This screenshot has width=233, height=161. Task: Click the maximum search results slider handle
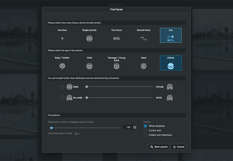click(x=51, y=128)
